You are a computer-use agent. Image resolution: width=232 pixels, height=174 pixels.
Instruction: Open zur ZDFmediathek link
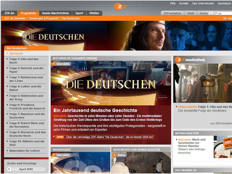click(221, 124)
